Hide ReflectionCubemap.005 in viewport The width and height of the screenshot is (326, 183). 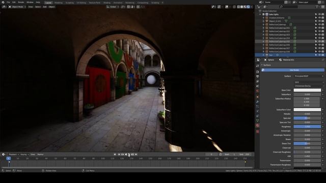click(319, 41)
